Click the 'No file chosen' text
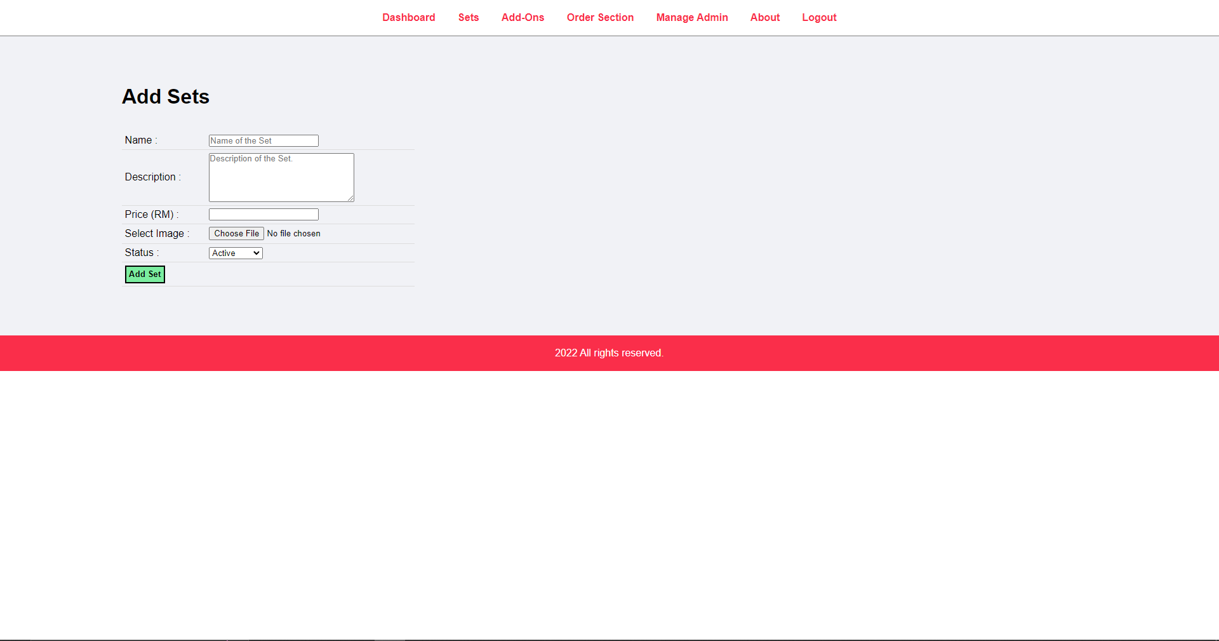This screenshot has height=641, width=1219. coord(293,234)
